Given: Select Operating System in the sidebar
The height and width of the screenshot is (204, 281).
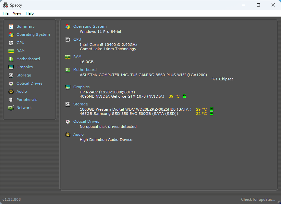Looking at the screenshot, I should pyautogui.click(x=33, y=34).
